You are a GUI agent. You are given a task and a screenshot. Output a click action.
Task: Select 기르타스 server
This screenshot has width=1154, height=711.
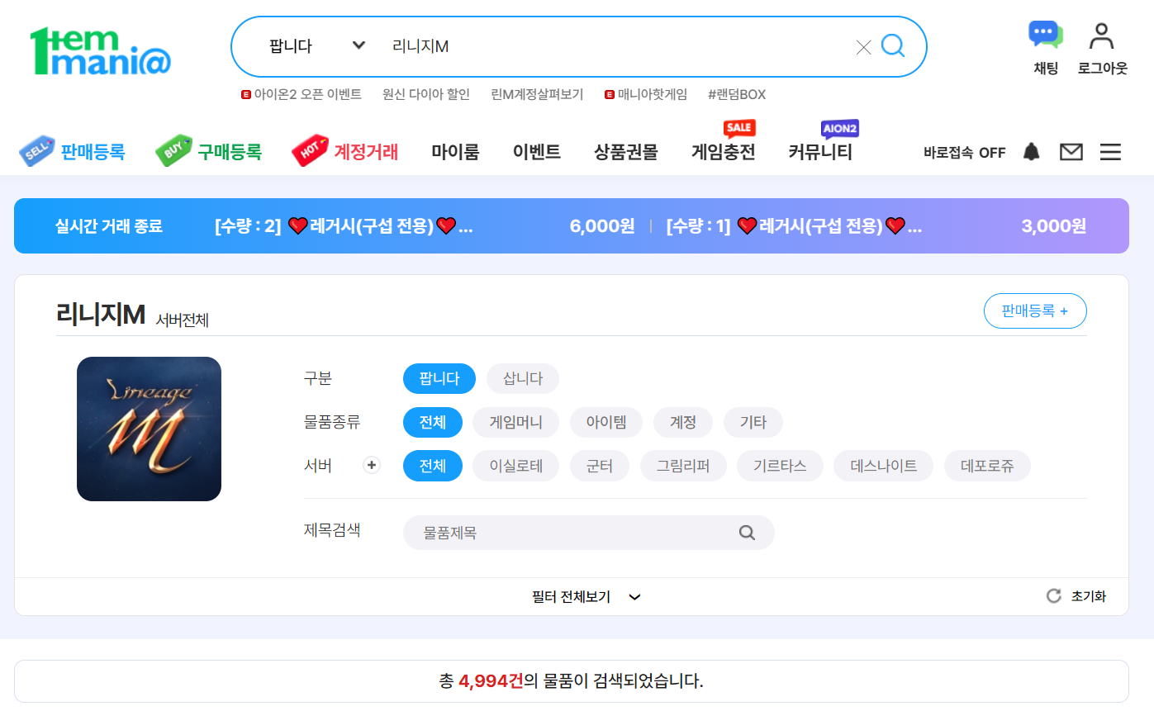(x=780, y=466)
